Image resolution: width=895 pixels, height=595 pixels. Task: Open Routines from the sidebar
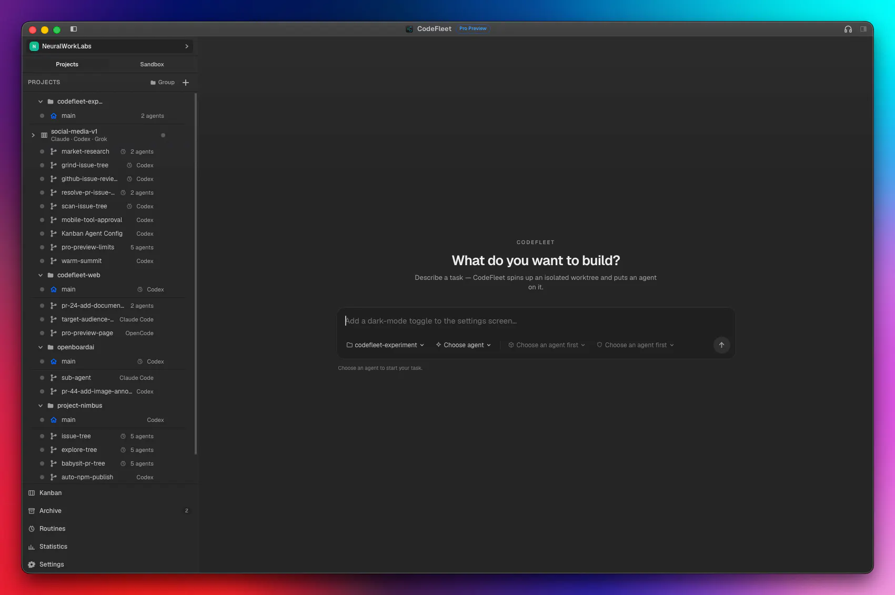coord(109,529)
